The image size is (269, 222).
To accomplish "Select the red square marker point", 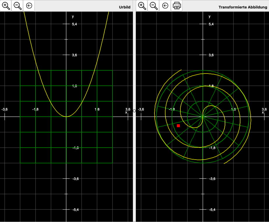I will tap(178, 125).
